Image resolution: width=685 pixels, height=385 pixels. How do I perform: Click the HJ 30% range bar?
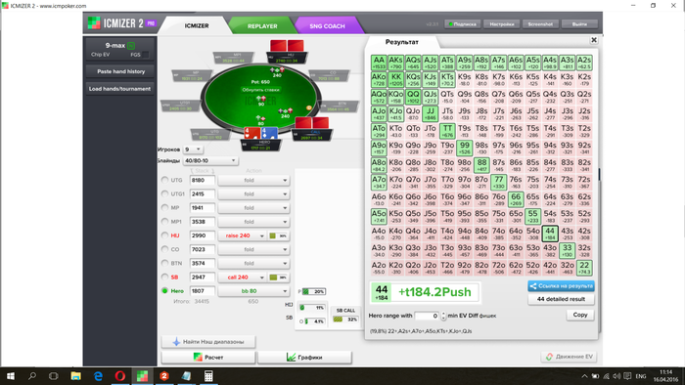pyautogui.click(x=278, y=235)
